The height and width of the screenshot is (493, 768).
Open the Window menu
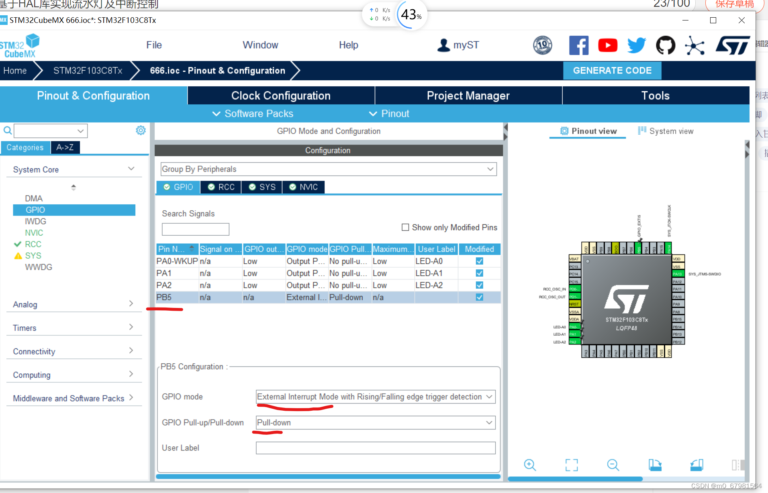[x=260, y=45]
